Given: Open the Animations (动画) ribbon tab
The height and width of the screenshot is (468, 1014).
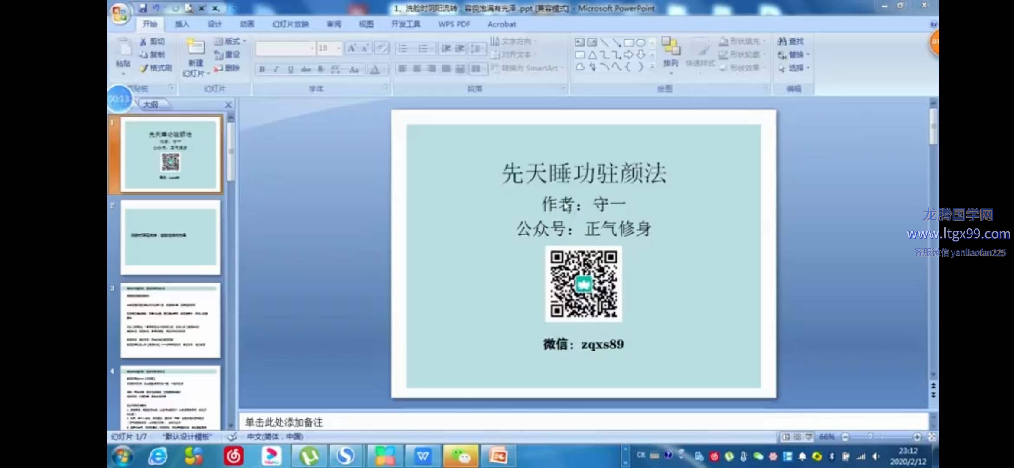Looking at the screenshot, I should click(x=247, y=24).
